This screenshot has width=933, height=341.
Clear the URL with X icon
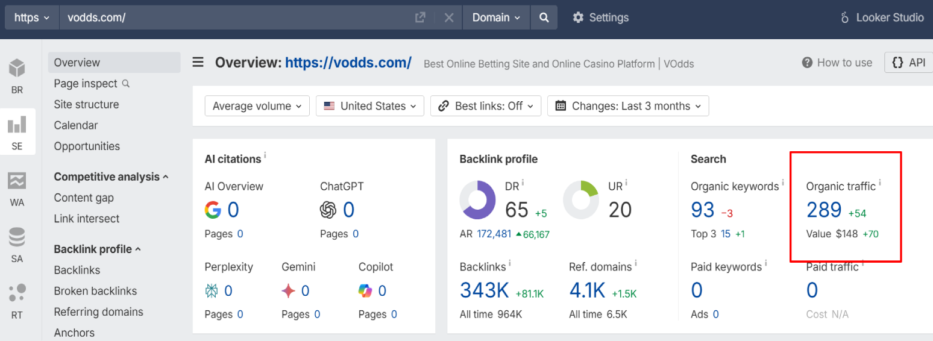click(x=448, y=17)
